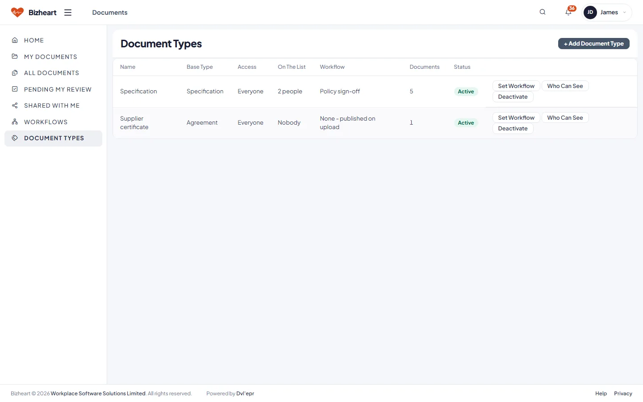Viewport: 643px width, 402px height.
Task: Click the Pending My Review check icon
Action: pos(15,89)
